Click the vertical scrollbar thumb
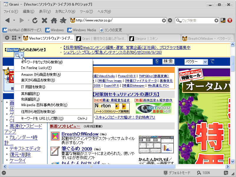The image size is (236, 177). pyautogui.click(x=232, y=64)
